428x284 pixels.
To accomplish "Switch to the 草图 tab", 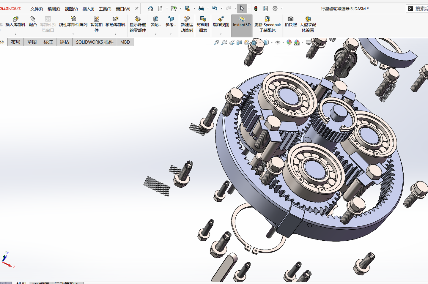I will [x=32, y=42].
